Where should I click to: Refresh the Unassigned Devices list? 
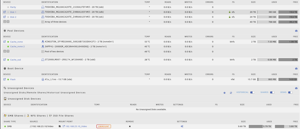231,93
